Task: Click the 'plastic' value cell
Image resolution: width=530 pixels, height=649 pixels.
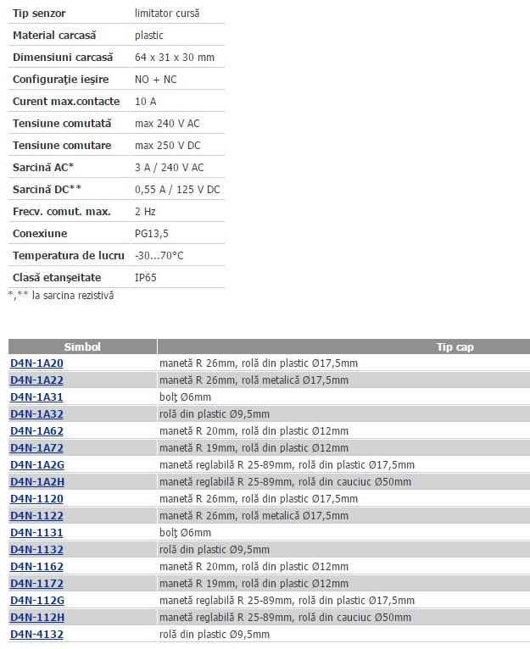Action: click(x=148, y=36)
